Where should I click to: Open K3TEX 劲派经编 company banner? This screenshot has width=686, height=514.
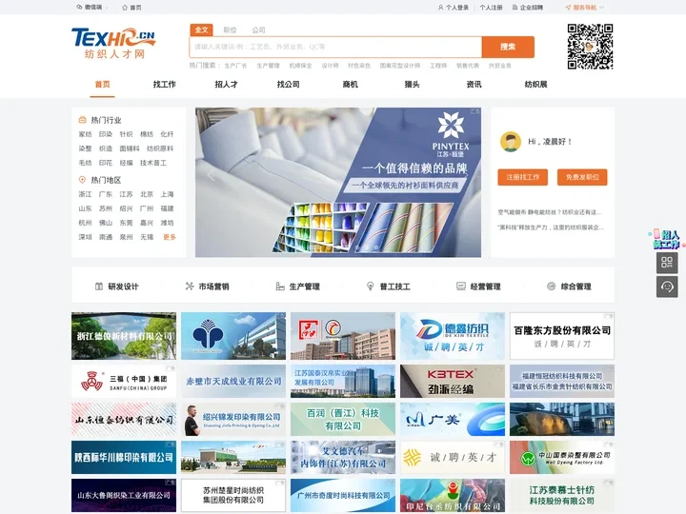[x=453, y=381]
